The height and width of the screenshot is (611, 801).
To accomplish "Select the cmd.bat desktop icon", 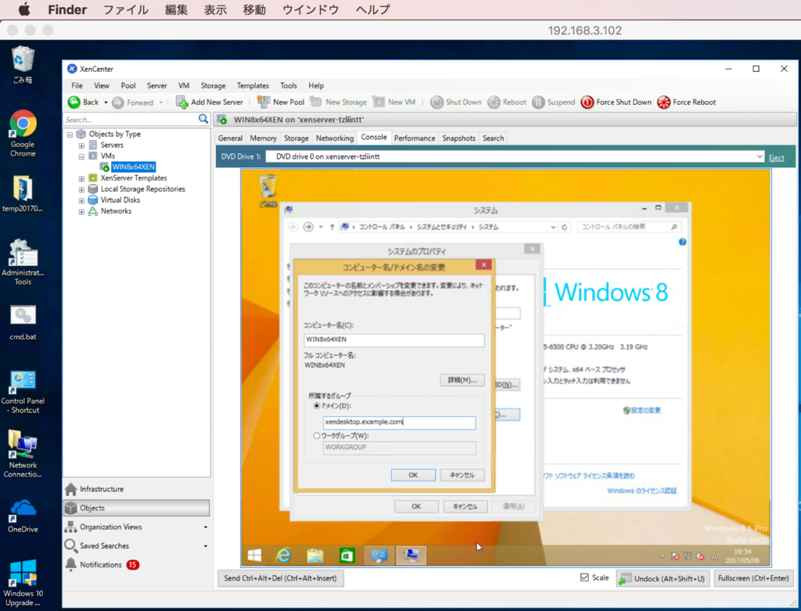I will pos(23,322).
